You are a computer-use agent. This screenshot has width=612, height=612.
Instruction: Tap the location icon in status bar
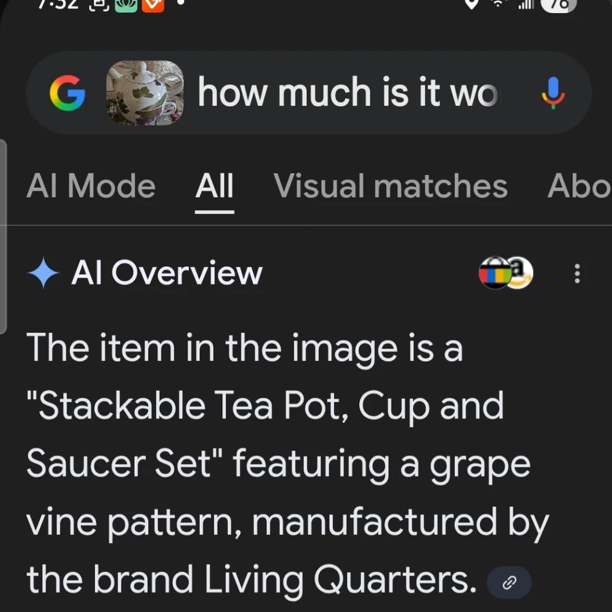point(471,4)
